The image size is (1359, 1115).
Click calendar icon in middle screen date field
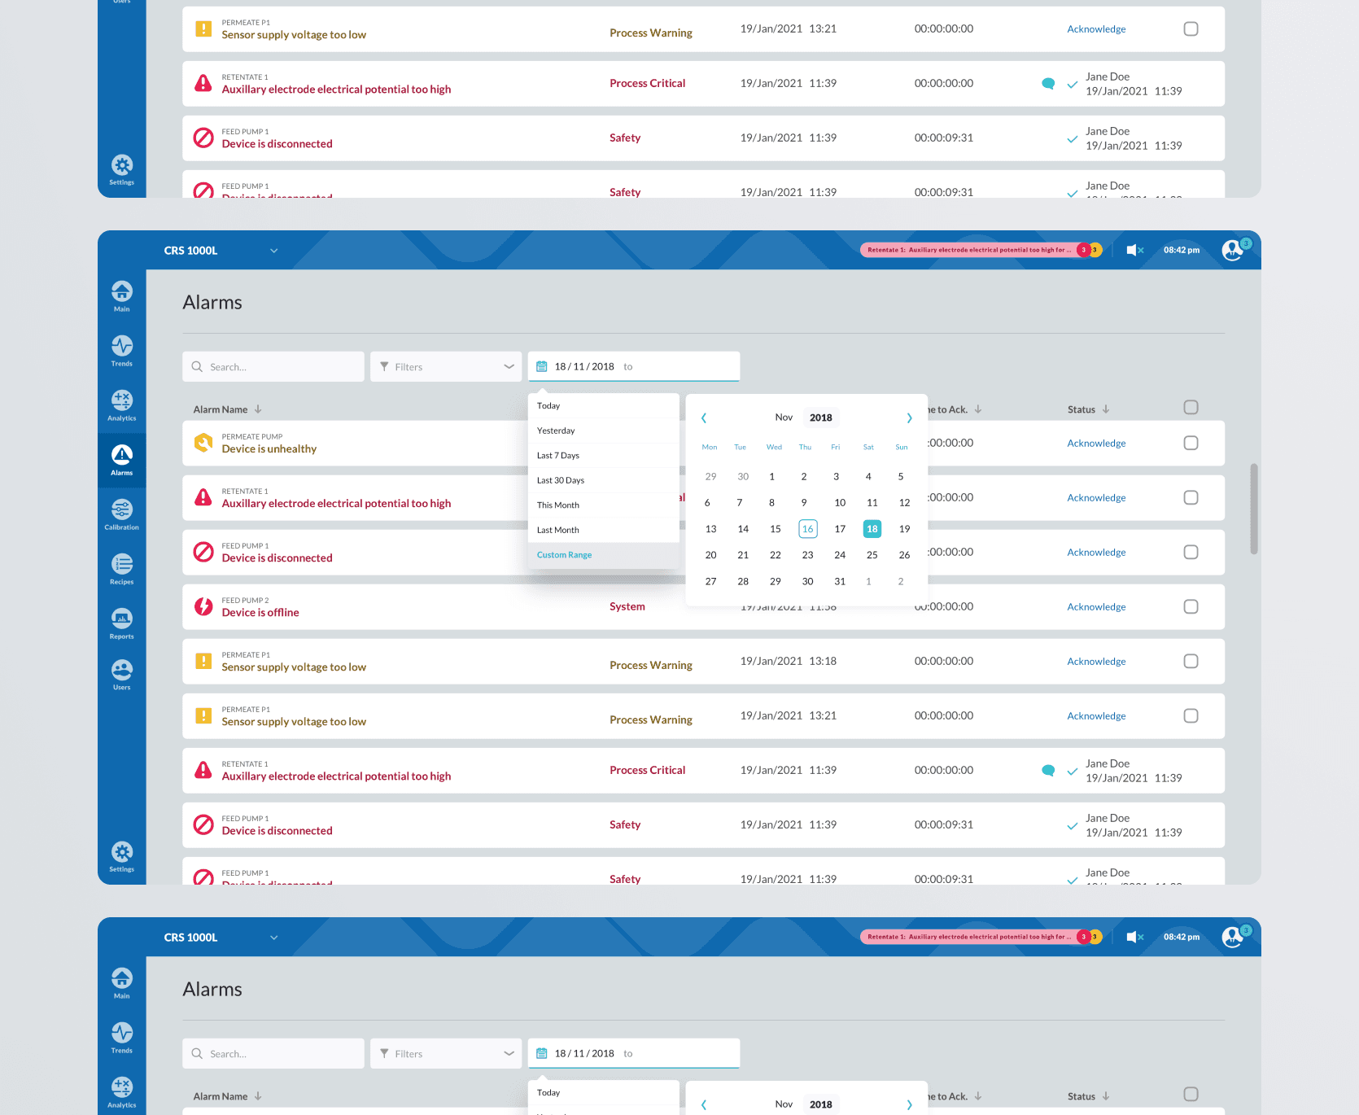(x=542, y=366)
